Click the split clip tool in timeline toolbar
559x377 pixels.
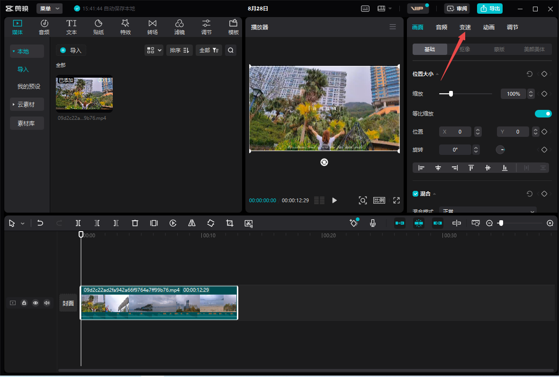pyautogui.click(x=78, y=223)
